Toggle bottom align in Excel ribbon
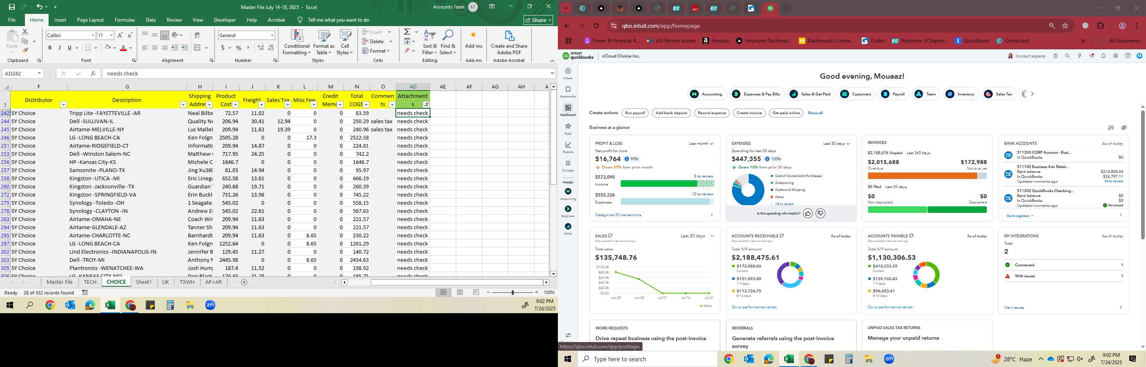This screenshot has width=1146, height=367. coord(165,35)
